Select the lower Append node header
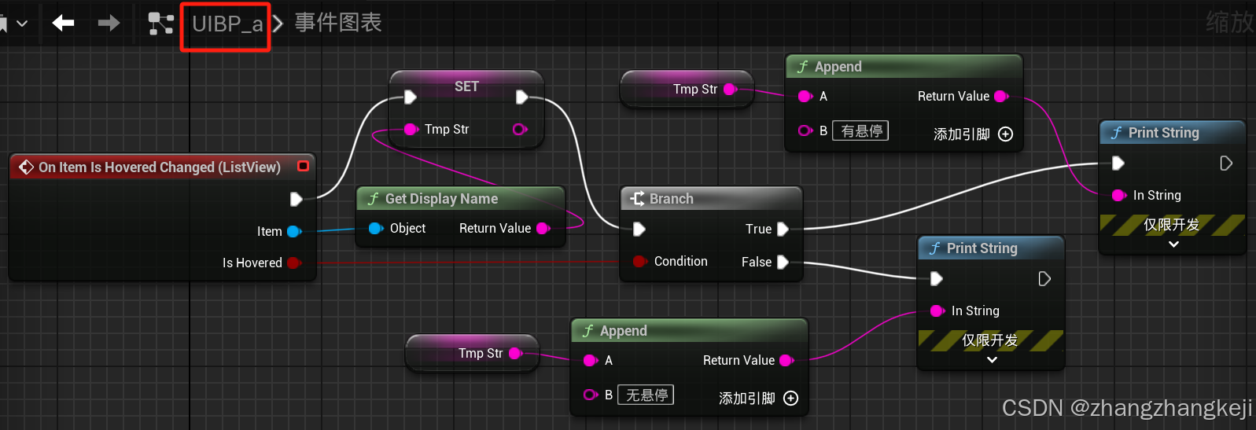The width and height of the screenshot is (1256, 430). pos(690,330)
